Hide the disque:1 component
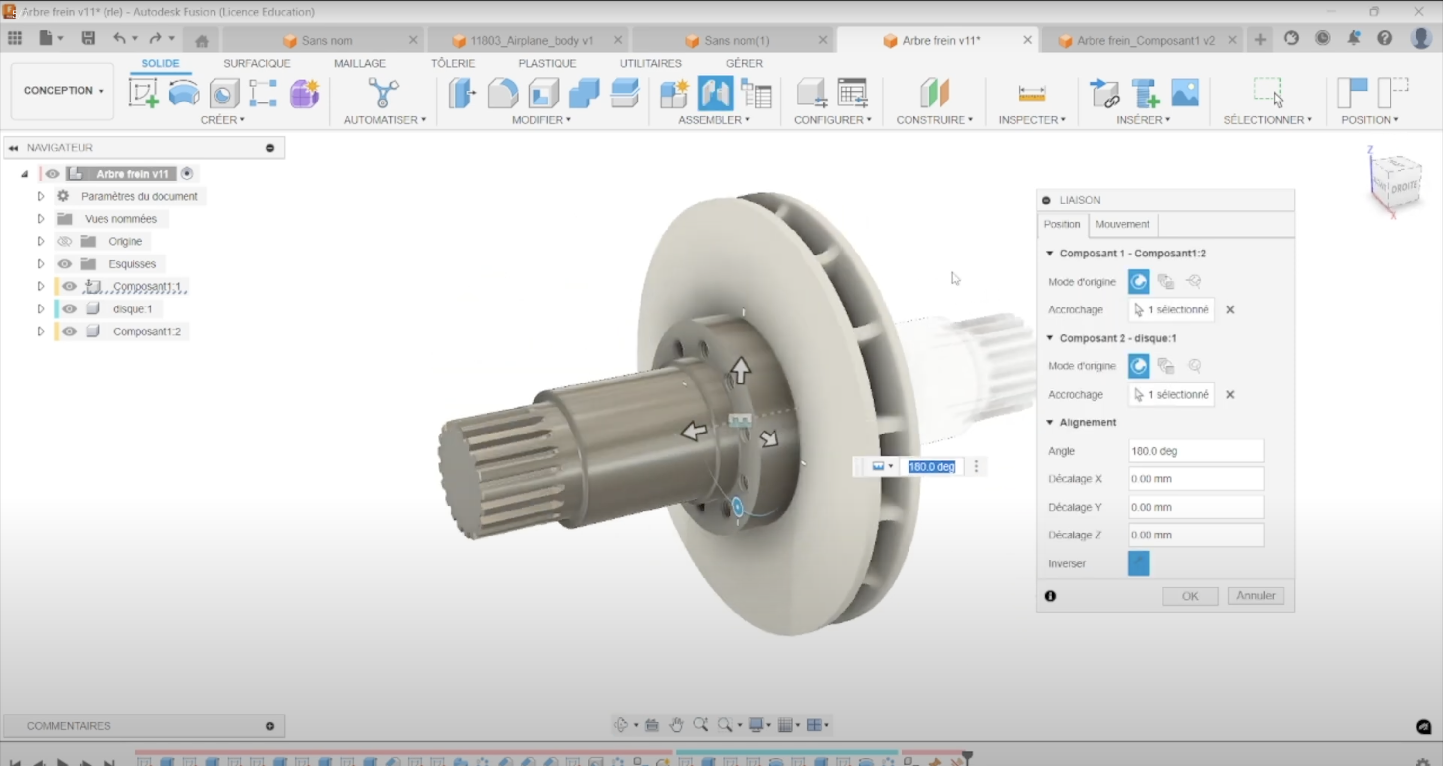The image size is (1443, 766). (x=70, y=309)
